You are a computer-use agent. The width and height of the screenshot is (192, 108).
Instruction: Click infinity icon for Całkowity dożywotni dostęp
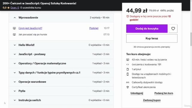click(127, 82)
